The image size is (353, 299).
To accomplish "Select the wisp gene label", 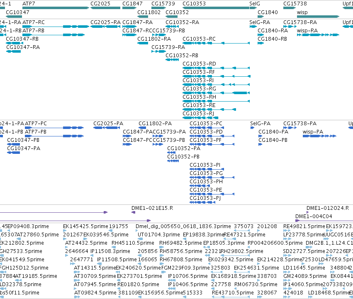I will (302, 12).
